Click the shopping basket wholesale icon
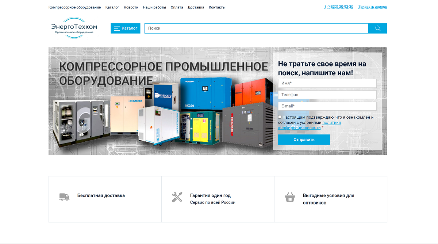 [289, 197]
